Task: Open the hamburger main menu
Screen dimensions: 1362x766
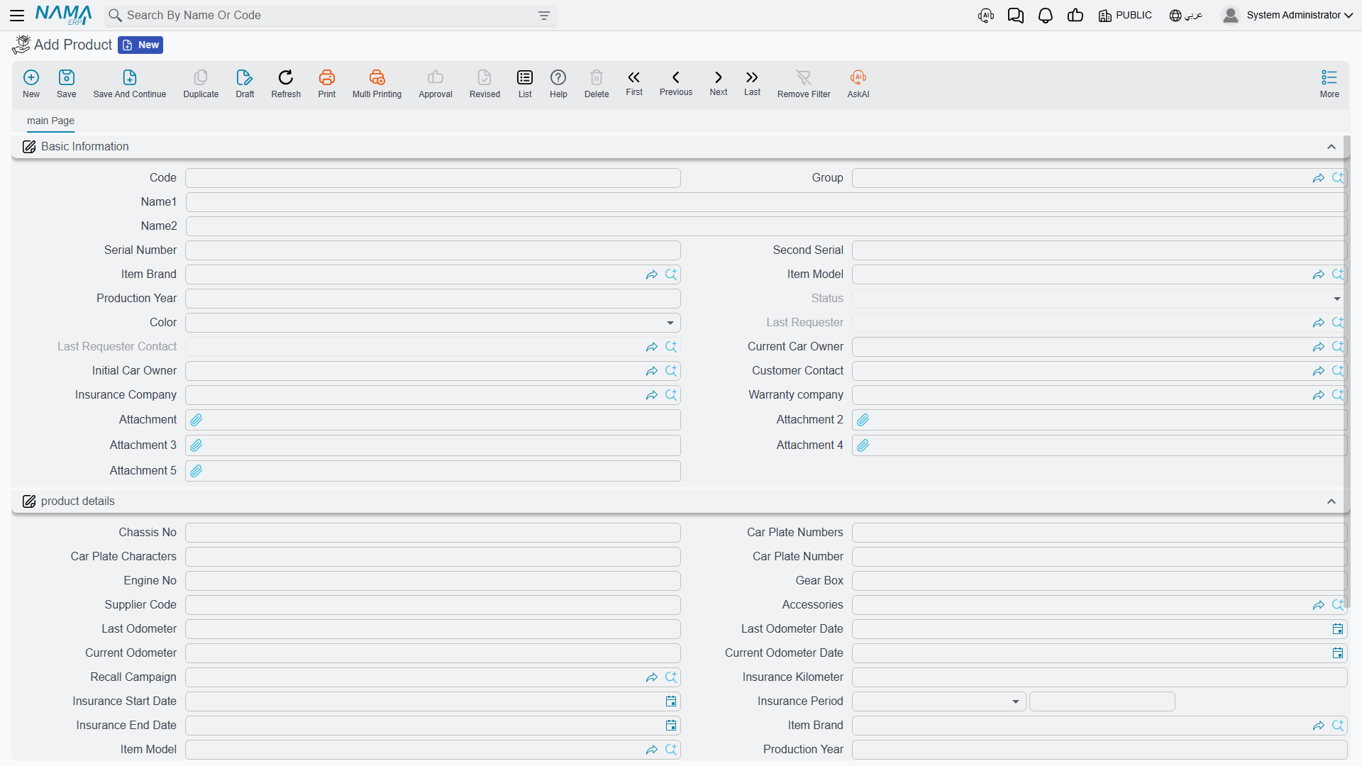Action: pyautogui.click(x=17, y=16)
